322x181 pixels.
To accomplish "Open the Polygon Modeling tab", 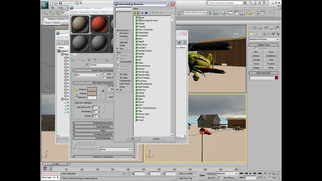I will 52,23.
